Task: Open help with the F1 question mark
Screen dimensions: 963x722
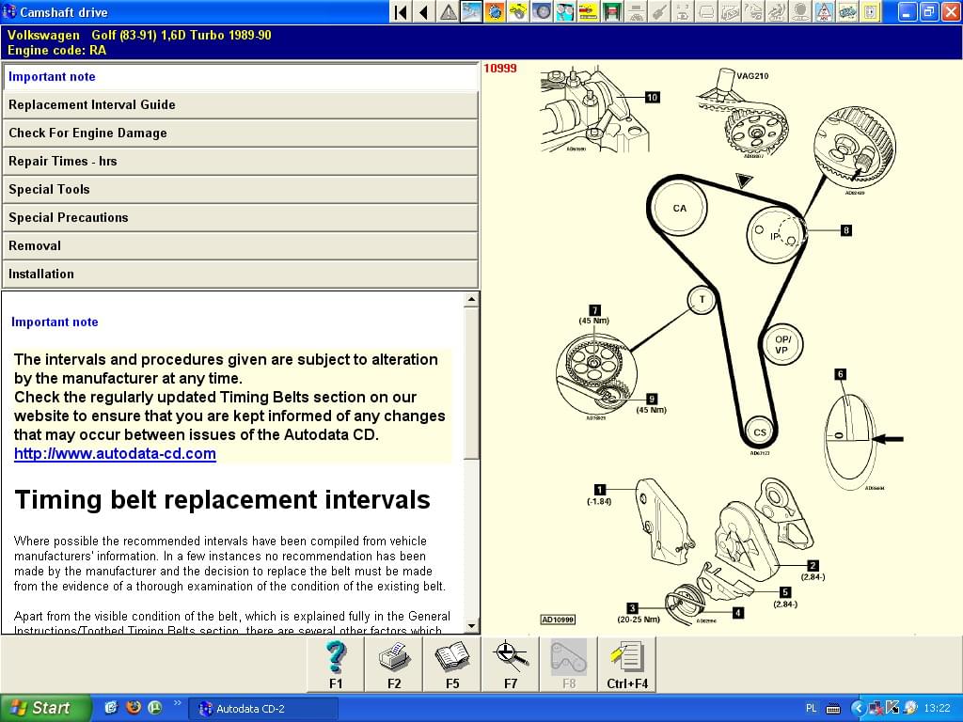Action: (336, 665)
